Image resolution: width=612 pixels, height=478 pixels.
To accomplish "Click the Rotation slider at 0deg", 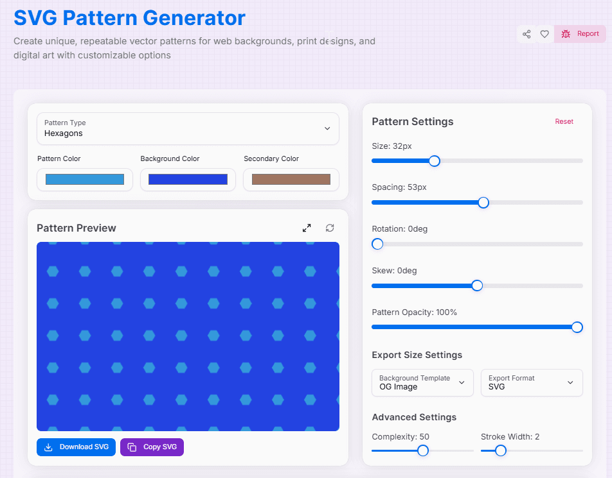I will [x=377, y=244].
